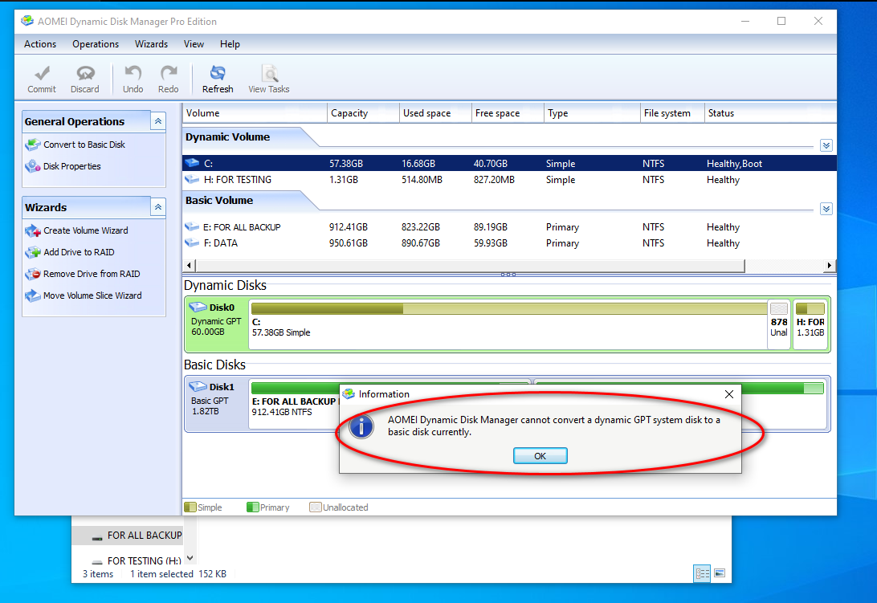Sort by the File system column header

672,113
